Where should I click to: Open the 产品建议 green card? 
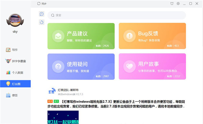point(81,36)
